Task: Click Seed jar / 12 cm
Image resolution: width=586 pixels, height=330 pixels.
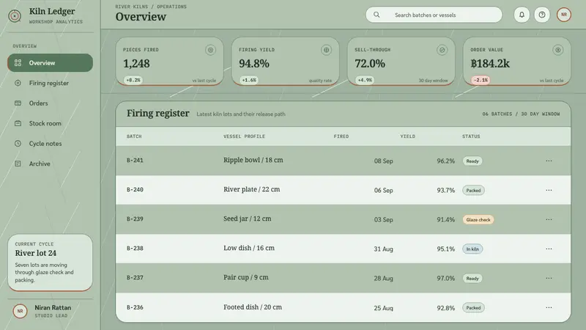Action: (248, 219)
